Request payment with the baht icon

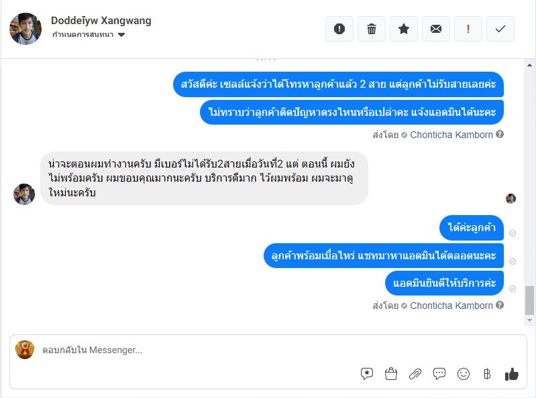coord(487,374)
